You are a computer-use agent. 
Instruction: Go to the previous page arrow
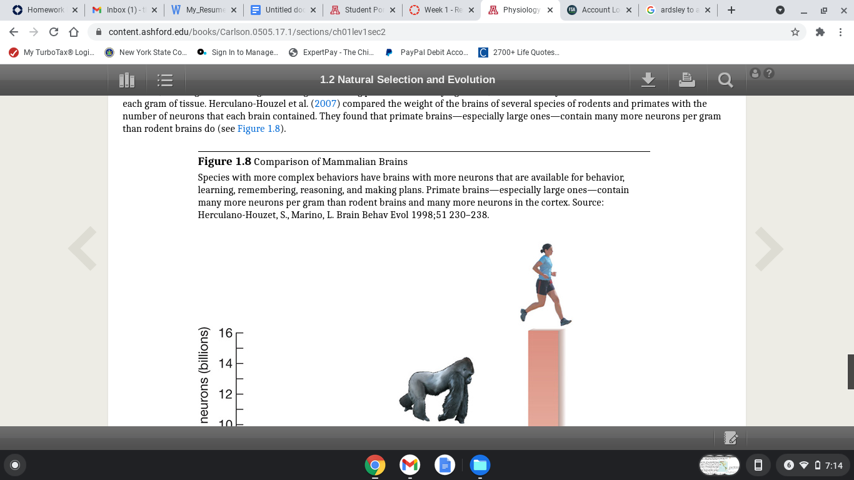click(x=83, y=248)
